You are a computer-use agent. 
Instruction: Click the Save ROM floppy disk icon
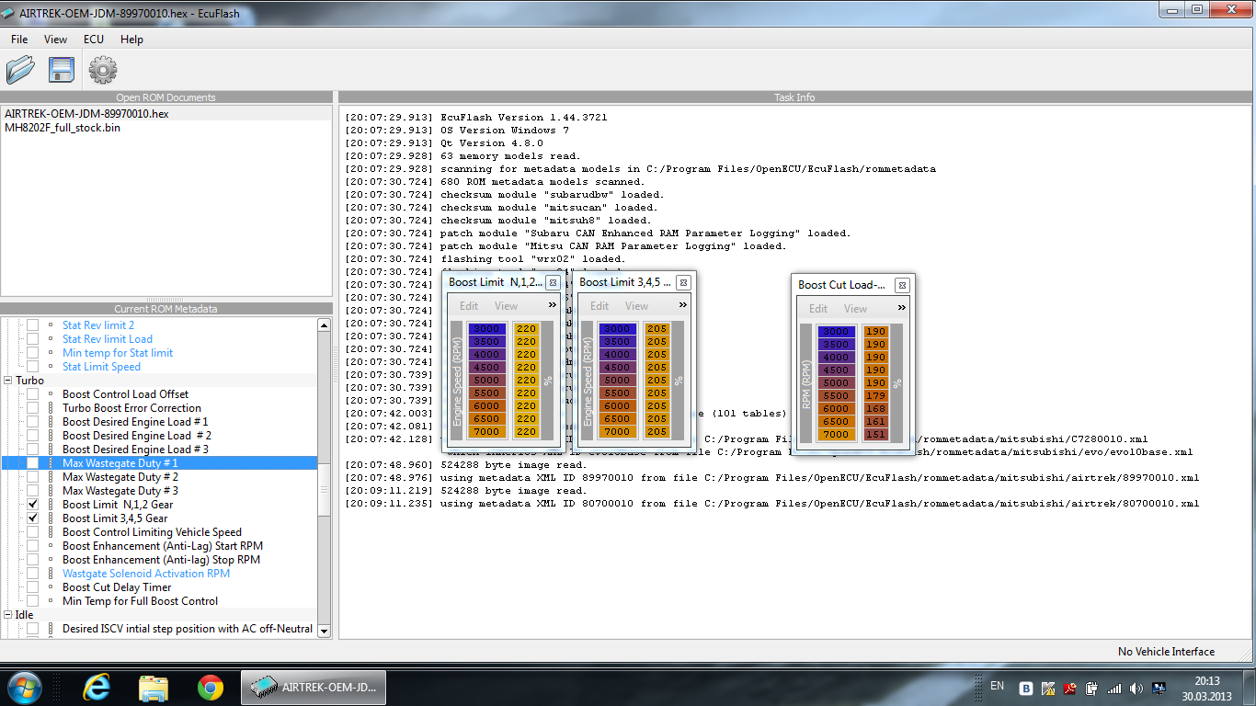pos(61,70)
